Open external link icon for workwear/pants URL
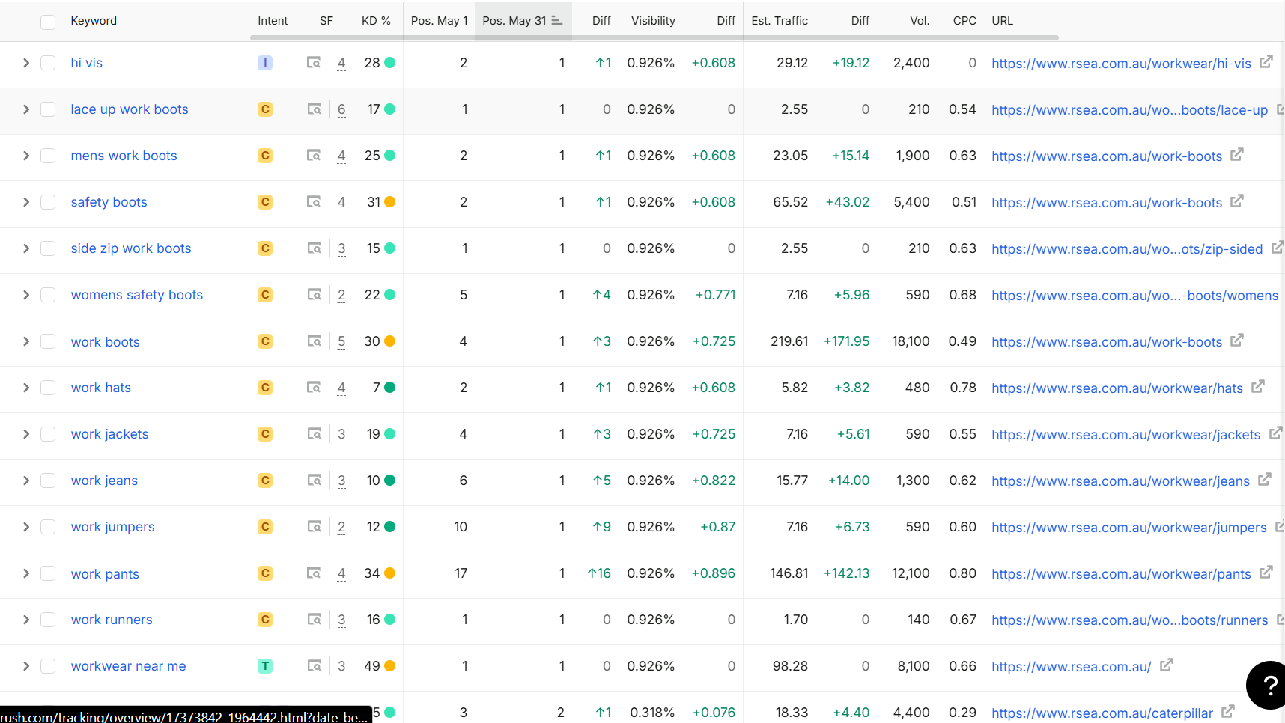This screenshot has height=723, width=1285. [1266, 572]
